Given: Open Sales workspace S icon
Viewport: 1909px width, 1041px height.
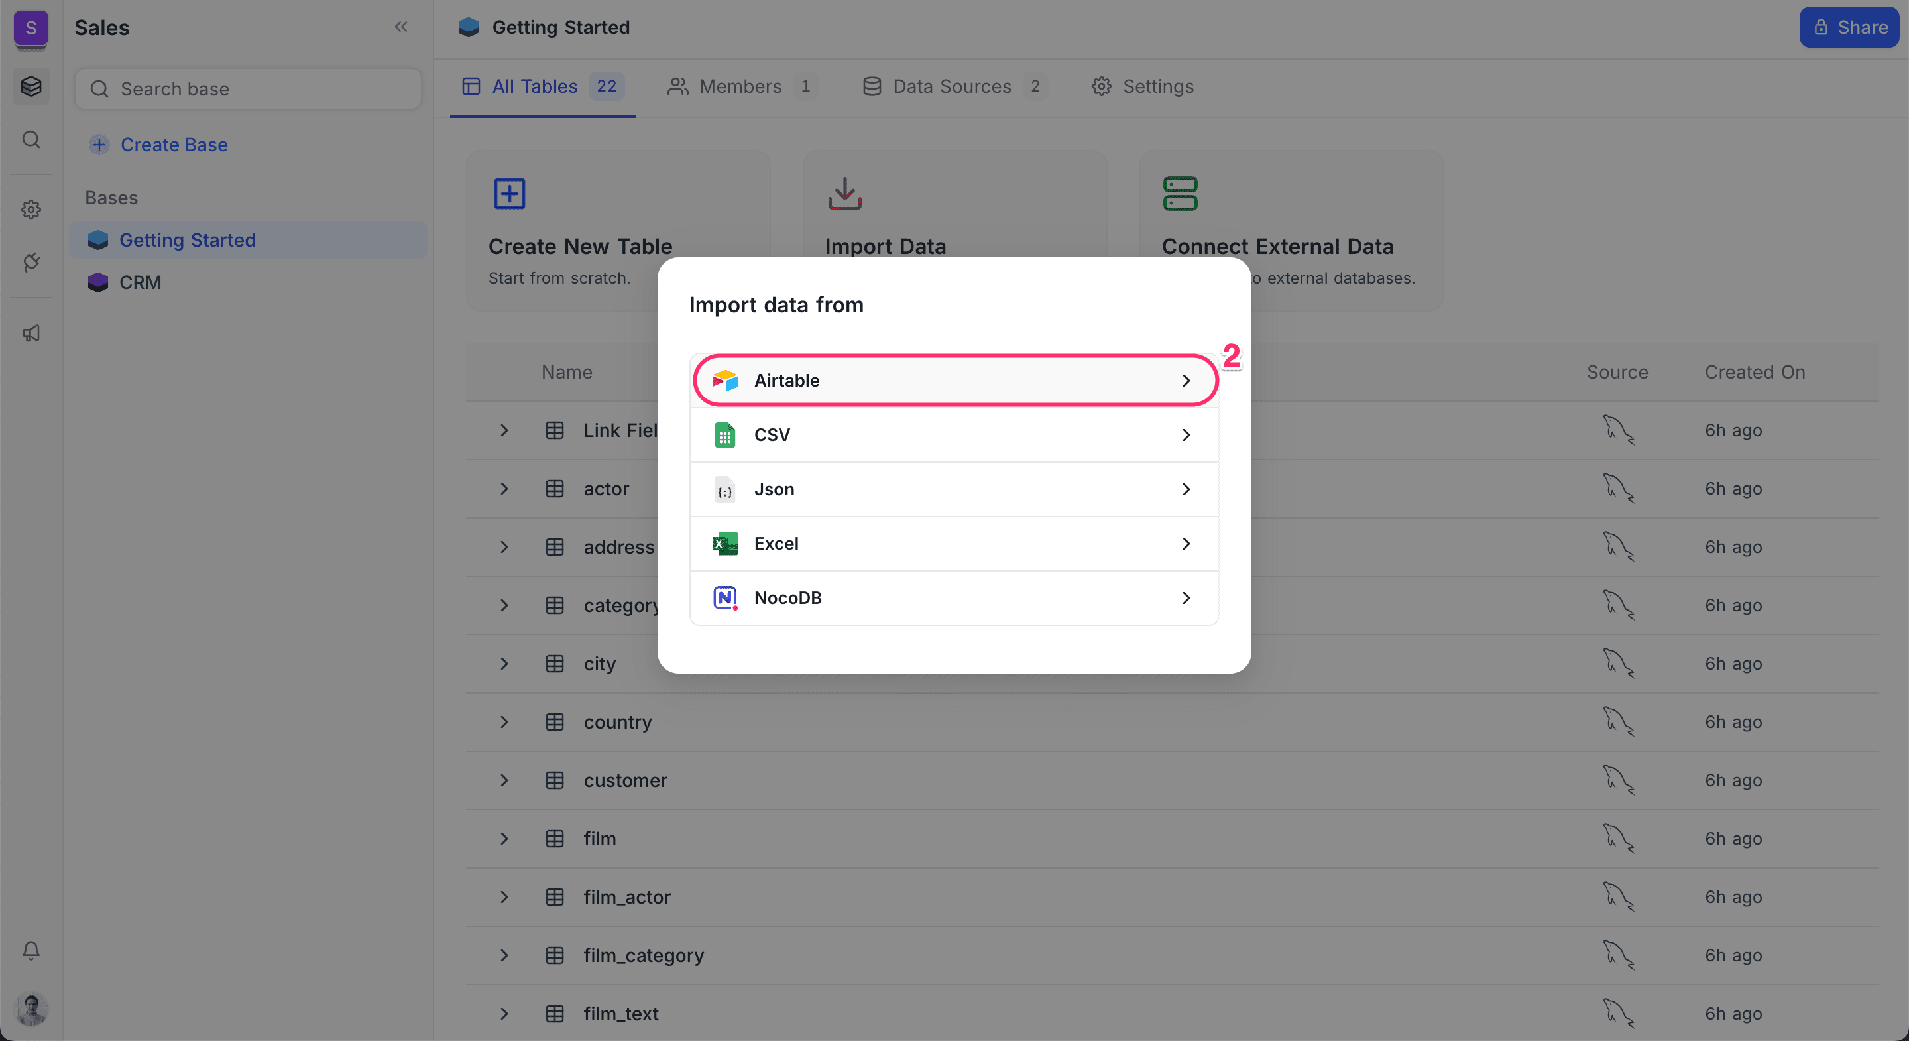Looking at the screenshot, I should coord(31,28).
